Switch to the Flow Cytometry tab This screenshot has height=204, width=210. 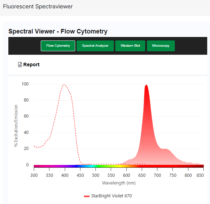[x=58, y=46]
